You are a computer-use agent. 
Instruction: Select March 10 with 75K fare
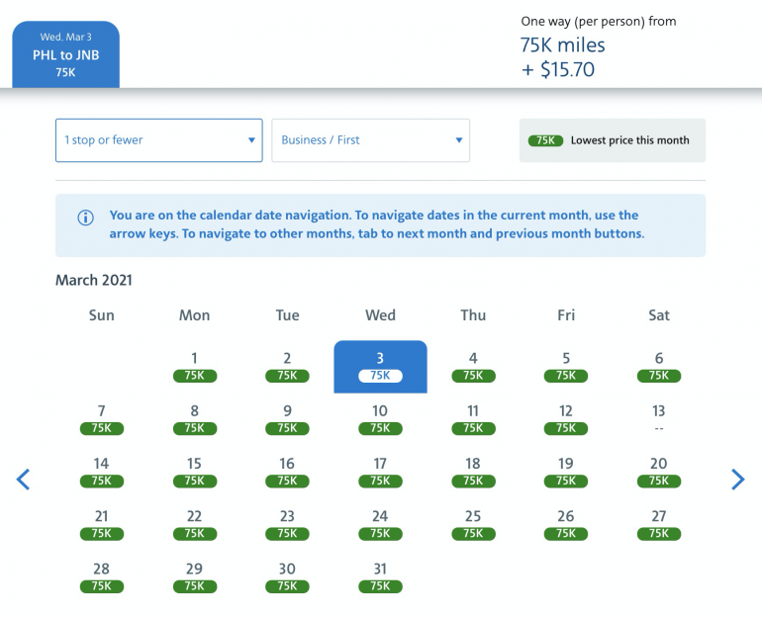point(380,418)
